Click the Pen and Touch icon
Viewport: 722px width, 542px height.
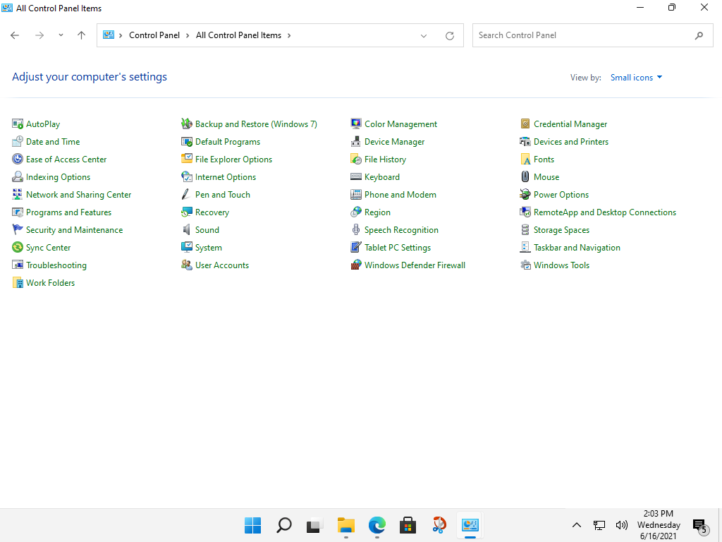coord(186,195)
